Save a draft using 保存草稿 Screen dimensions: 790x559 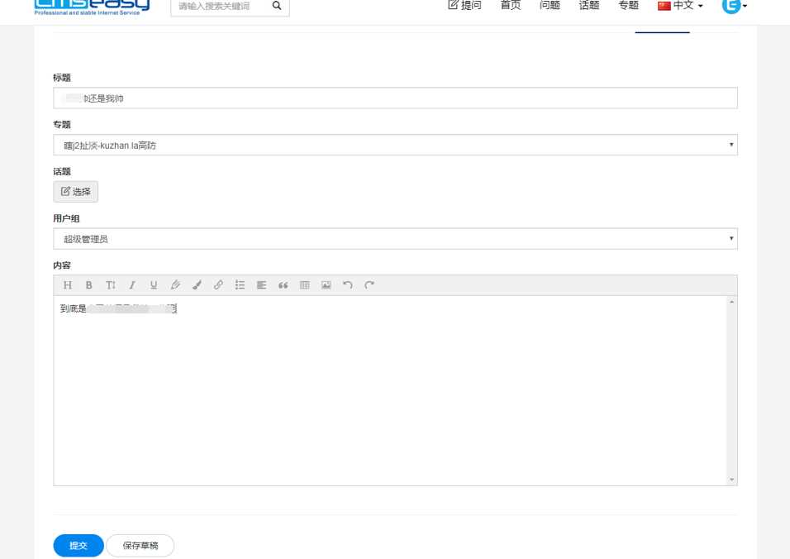pyautogui.click(x=140, y=545)
